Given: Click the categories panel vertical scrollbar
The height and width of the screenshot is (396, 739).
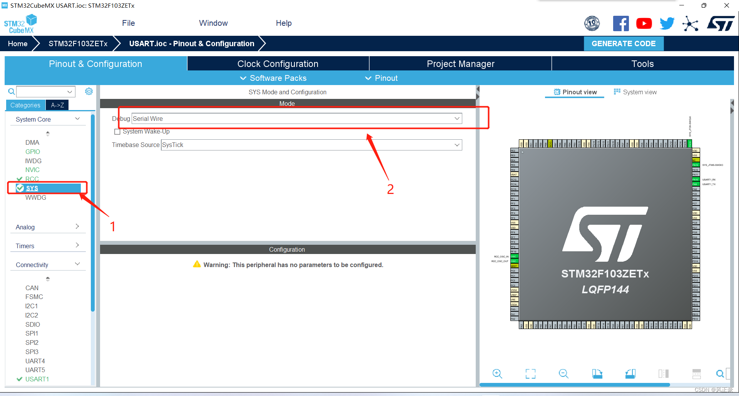Looking at the screenshot, I should pos(93,214).
